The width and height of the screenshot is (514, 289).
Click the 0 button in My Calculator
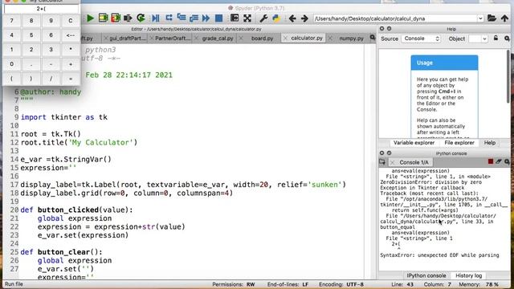pyautogui.click(x=11, y=64)
